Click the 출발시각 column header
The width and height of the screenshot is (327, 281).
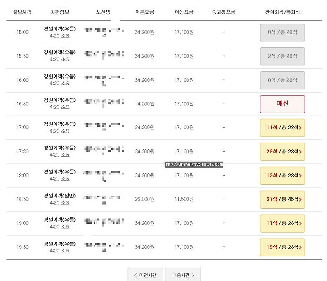pyautogui.click(x=22, y=12)
